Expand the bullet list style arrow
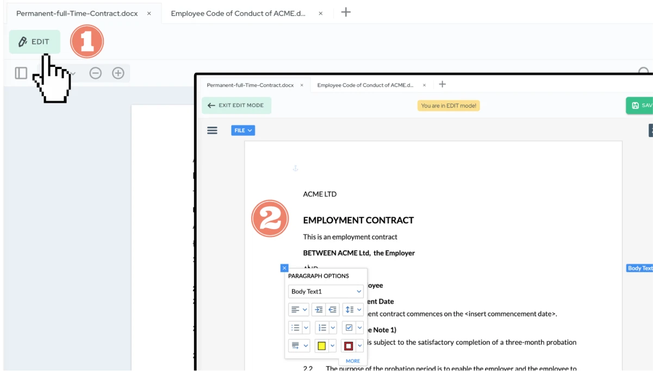 [x=306, y=328]
